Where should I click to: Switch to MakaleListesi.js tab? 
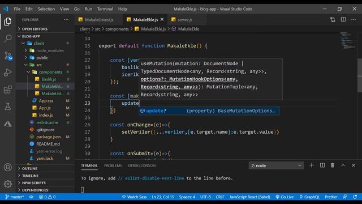tap(99, 20)
